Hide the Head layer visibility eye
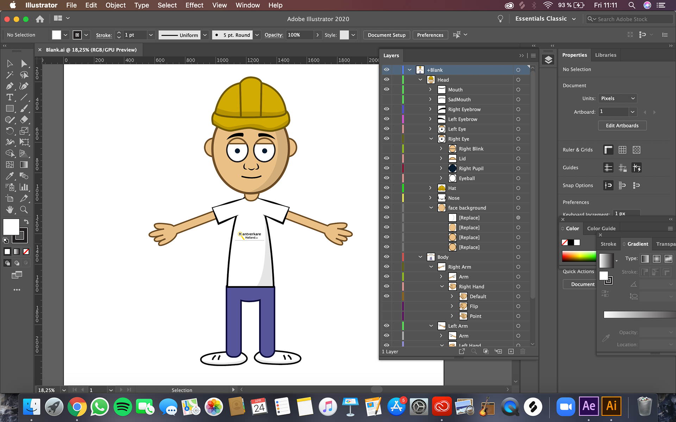The width and height of the screenshot is (676, 422). point(387,79)
